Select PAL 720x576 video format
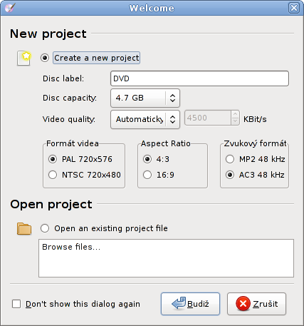 (53, 159)
